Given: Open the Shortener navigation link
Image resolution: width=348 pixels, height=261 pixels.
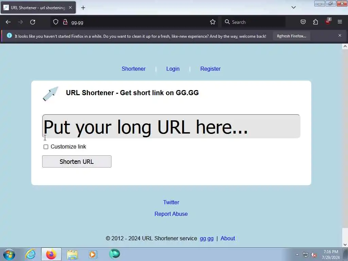Looking at the screenshot, I should click(x=133, y=69).
